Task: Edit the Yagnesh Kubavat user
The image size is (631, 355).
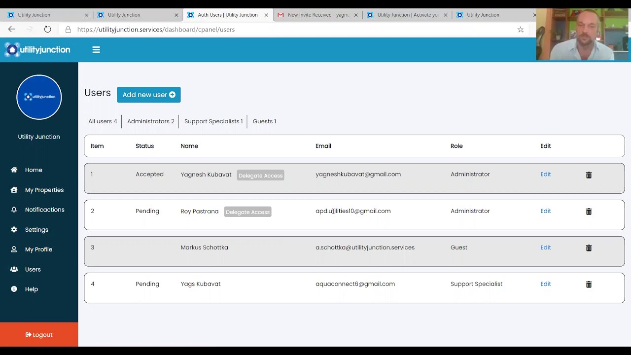Action: click(x=546, y=174)
